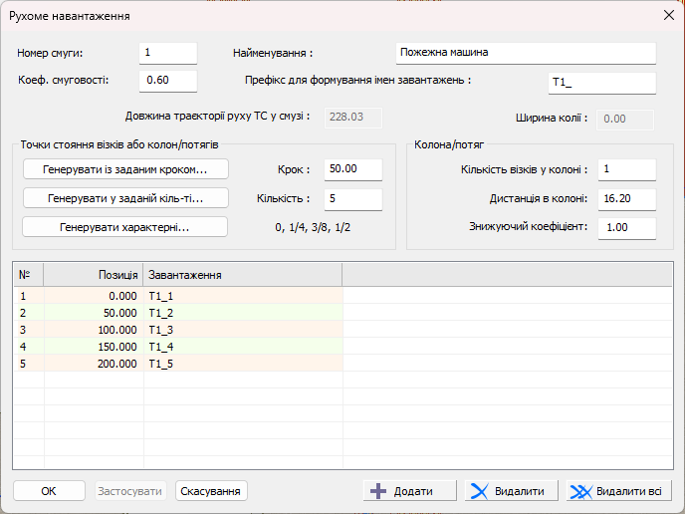Click Генерувати характерні button
The width and height of the screenshot is (685, 514).
pos(125,227)
